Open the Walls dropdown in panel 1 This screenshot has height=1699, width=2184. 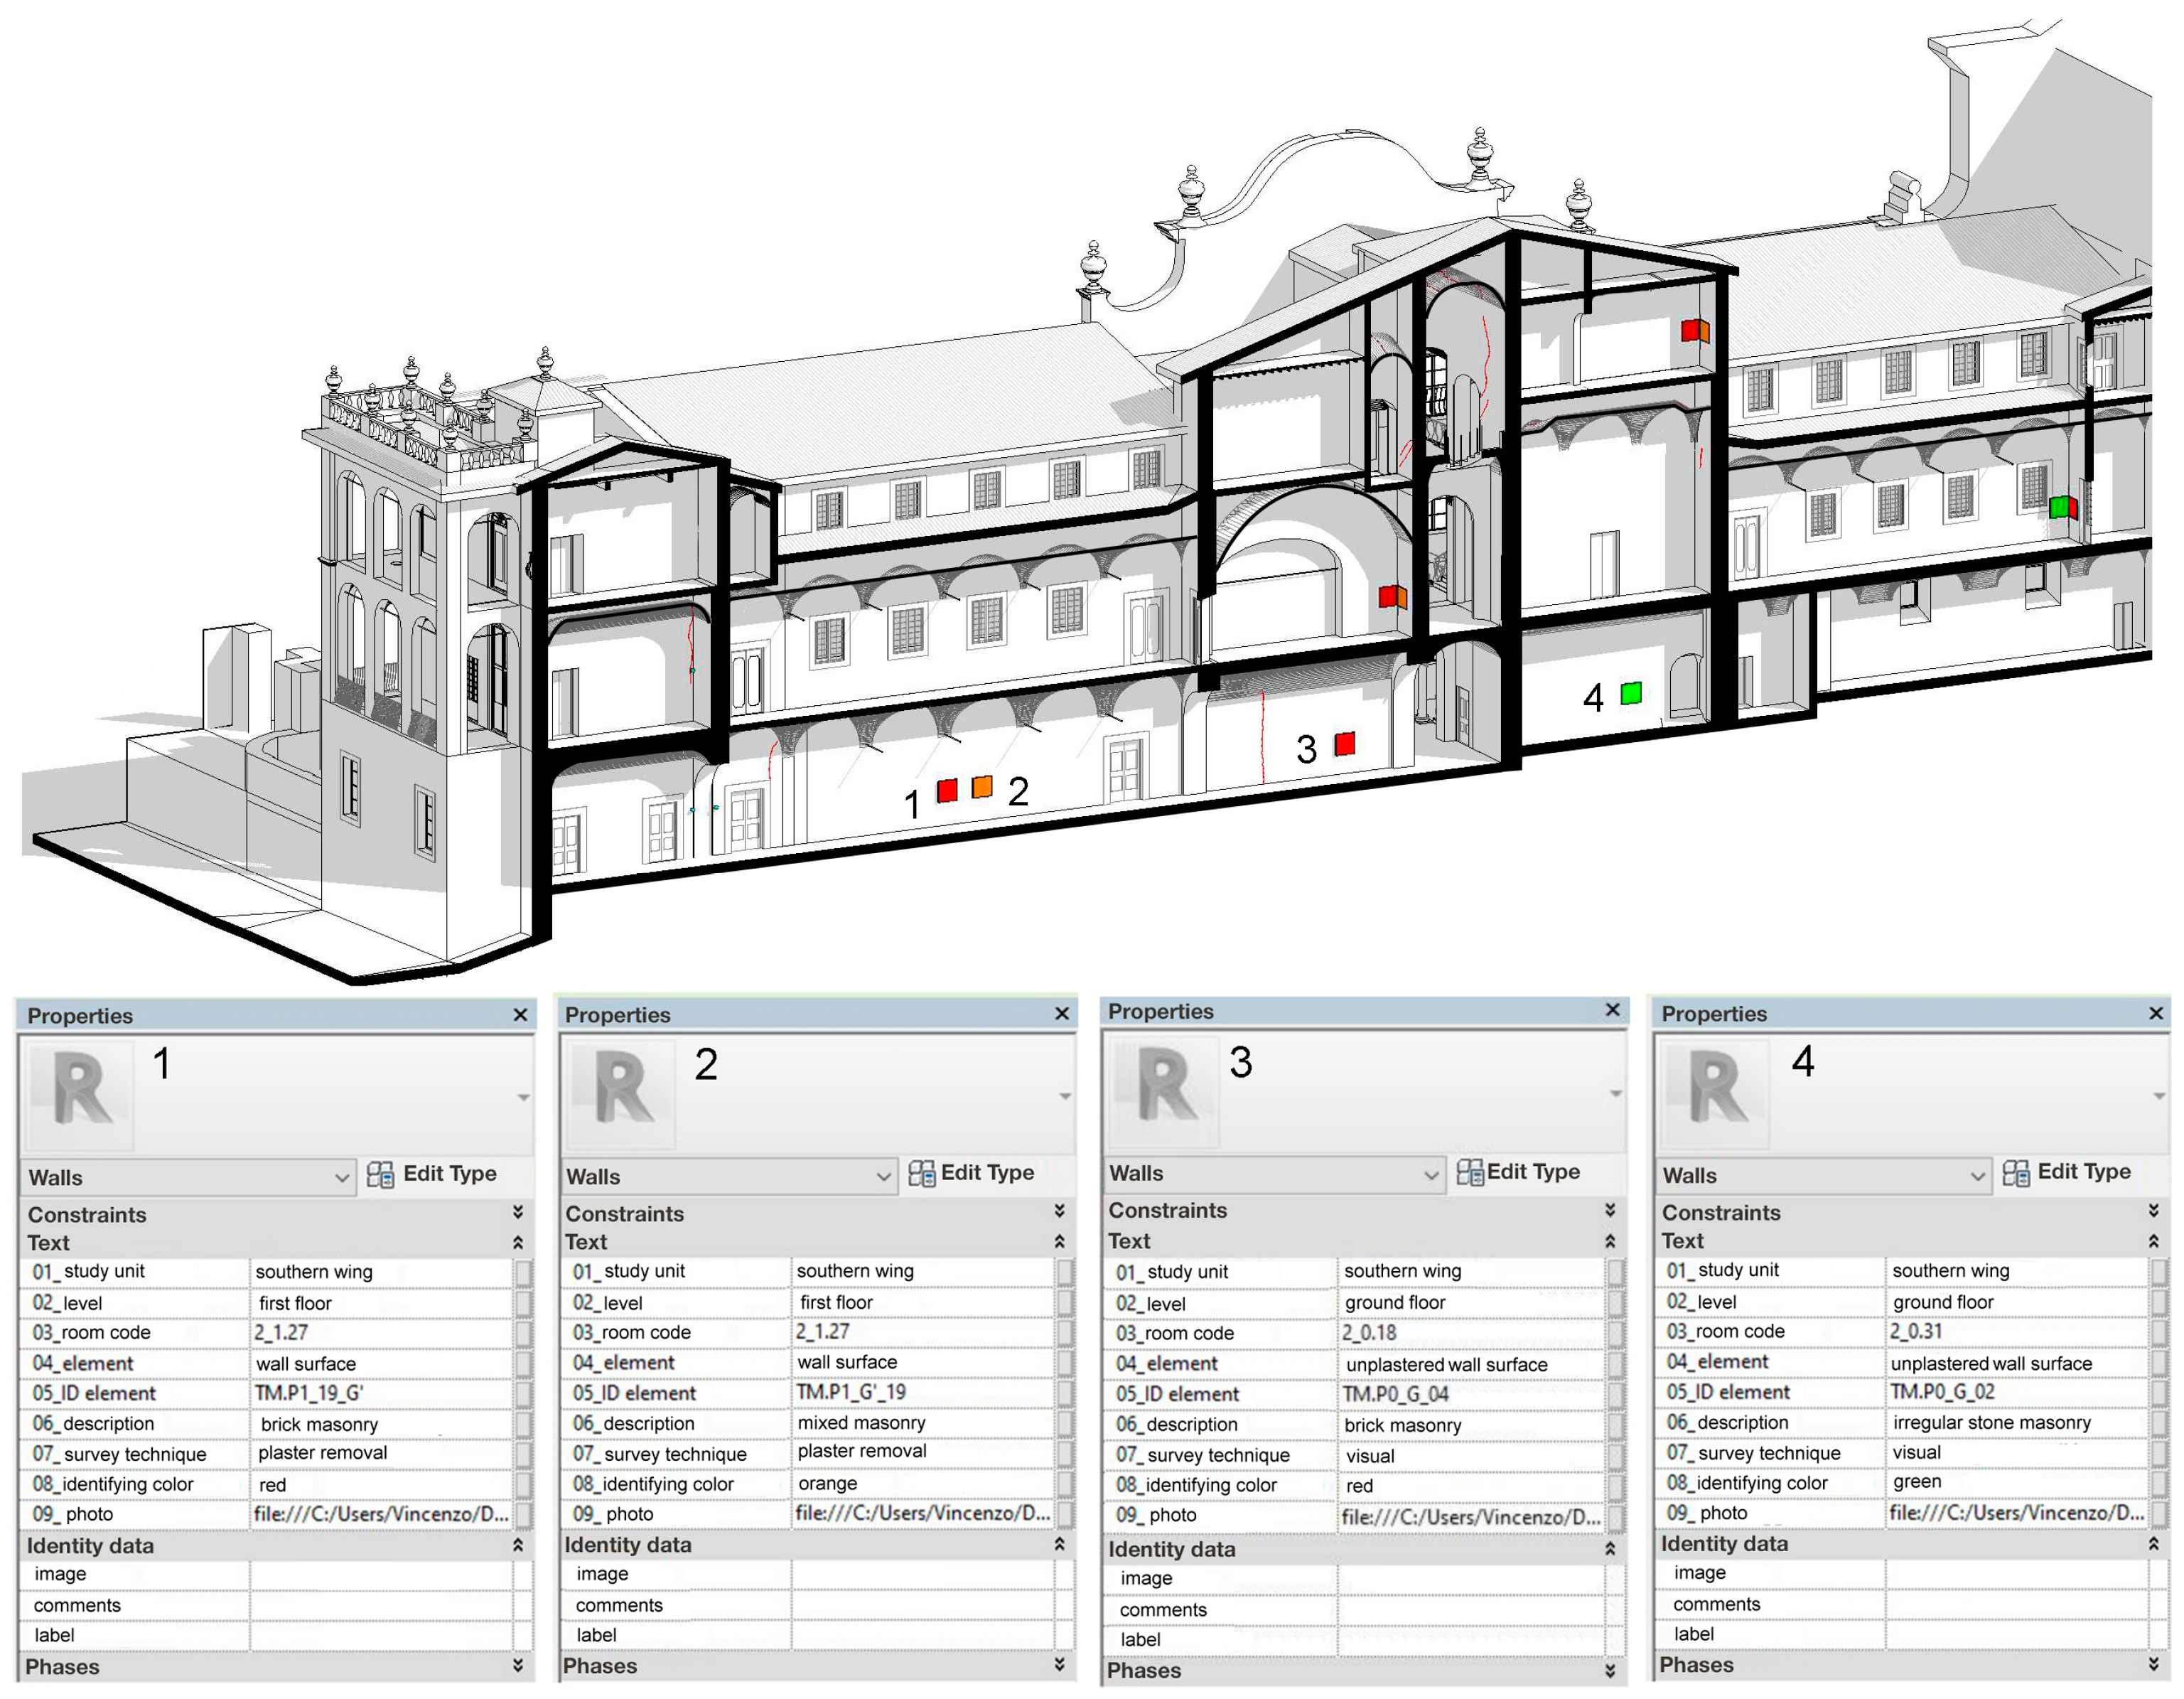pos(341,1178)
